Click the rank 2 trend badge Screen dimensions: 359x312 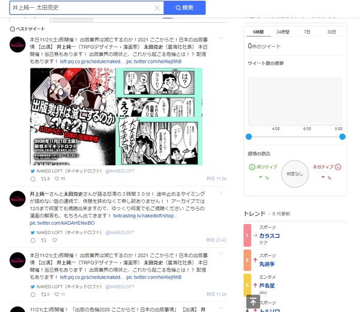pyautogui.click(x=247, y=260)
